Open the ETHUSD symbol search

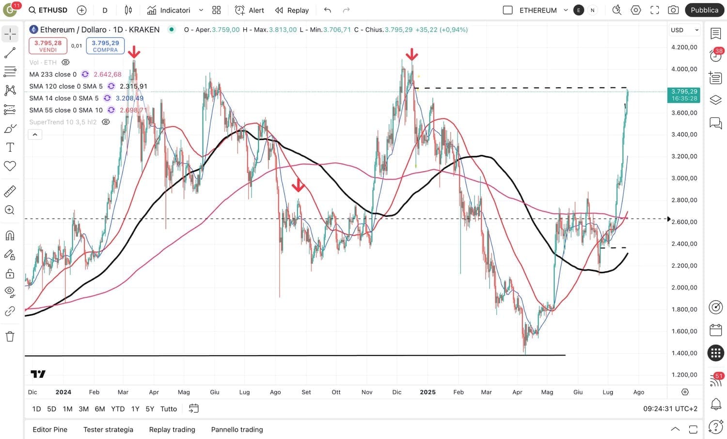pos(48,10)
